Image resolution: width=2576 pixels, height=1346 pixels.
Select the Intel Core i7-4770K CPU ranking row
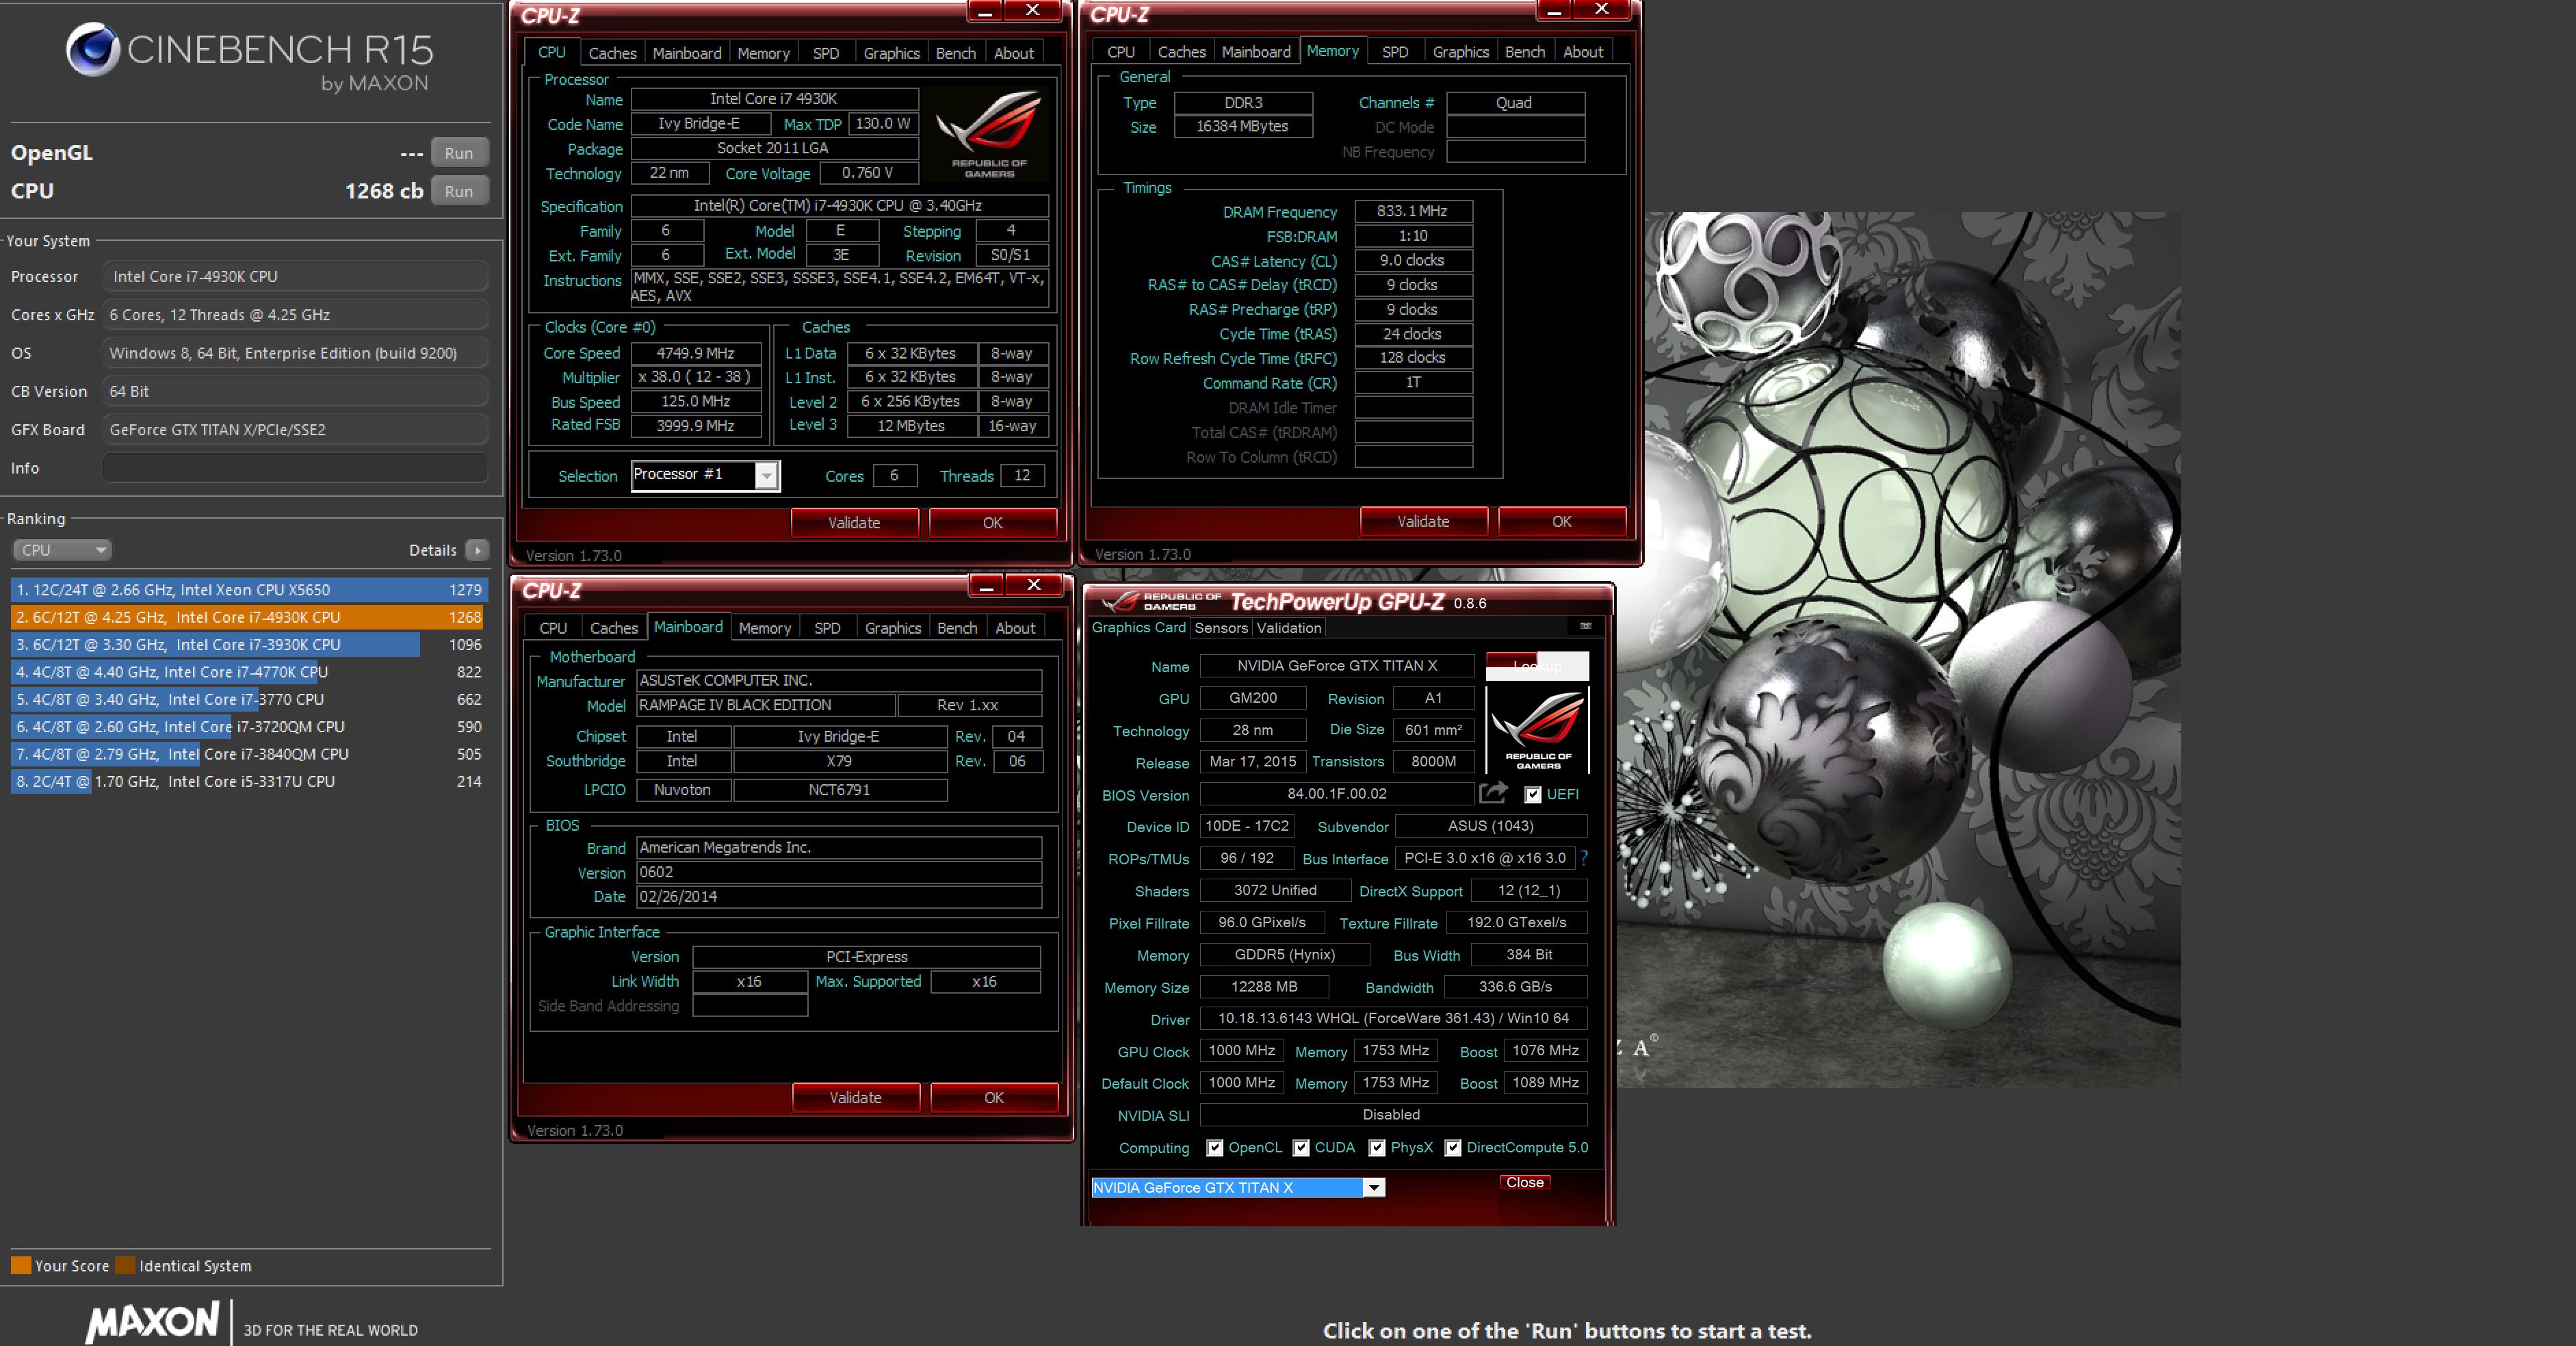tap(248, 672)
